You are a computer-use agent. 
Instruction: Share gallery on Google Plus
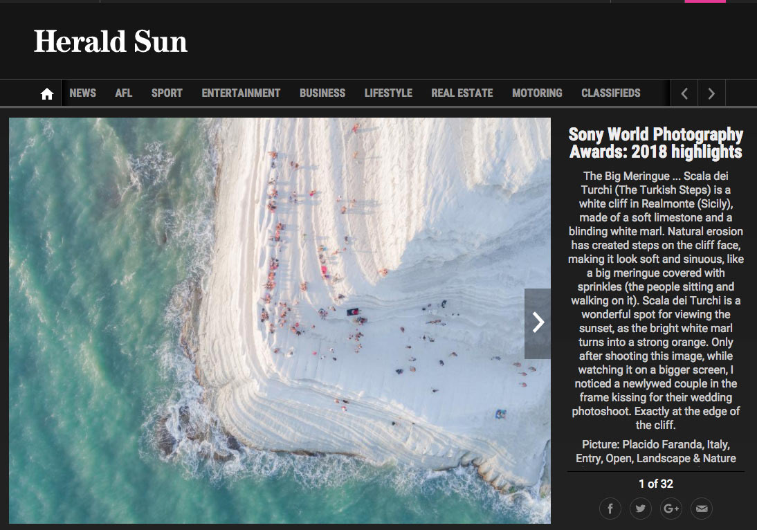click(671, 509)
